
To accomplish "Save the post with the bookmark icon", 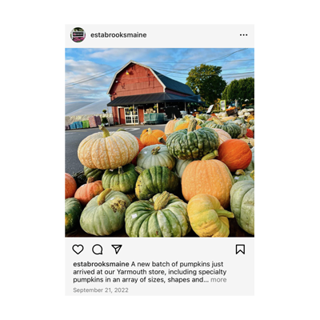I will point(240,250).
